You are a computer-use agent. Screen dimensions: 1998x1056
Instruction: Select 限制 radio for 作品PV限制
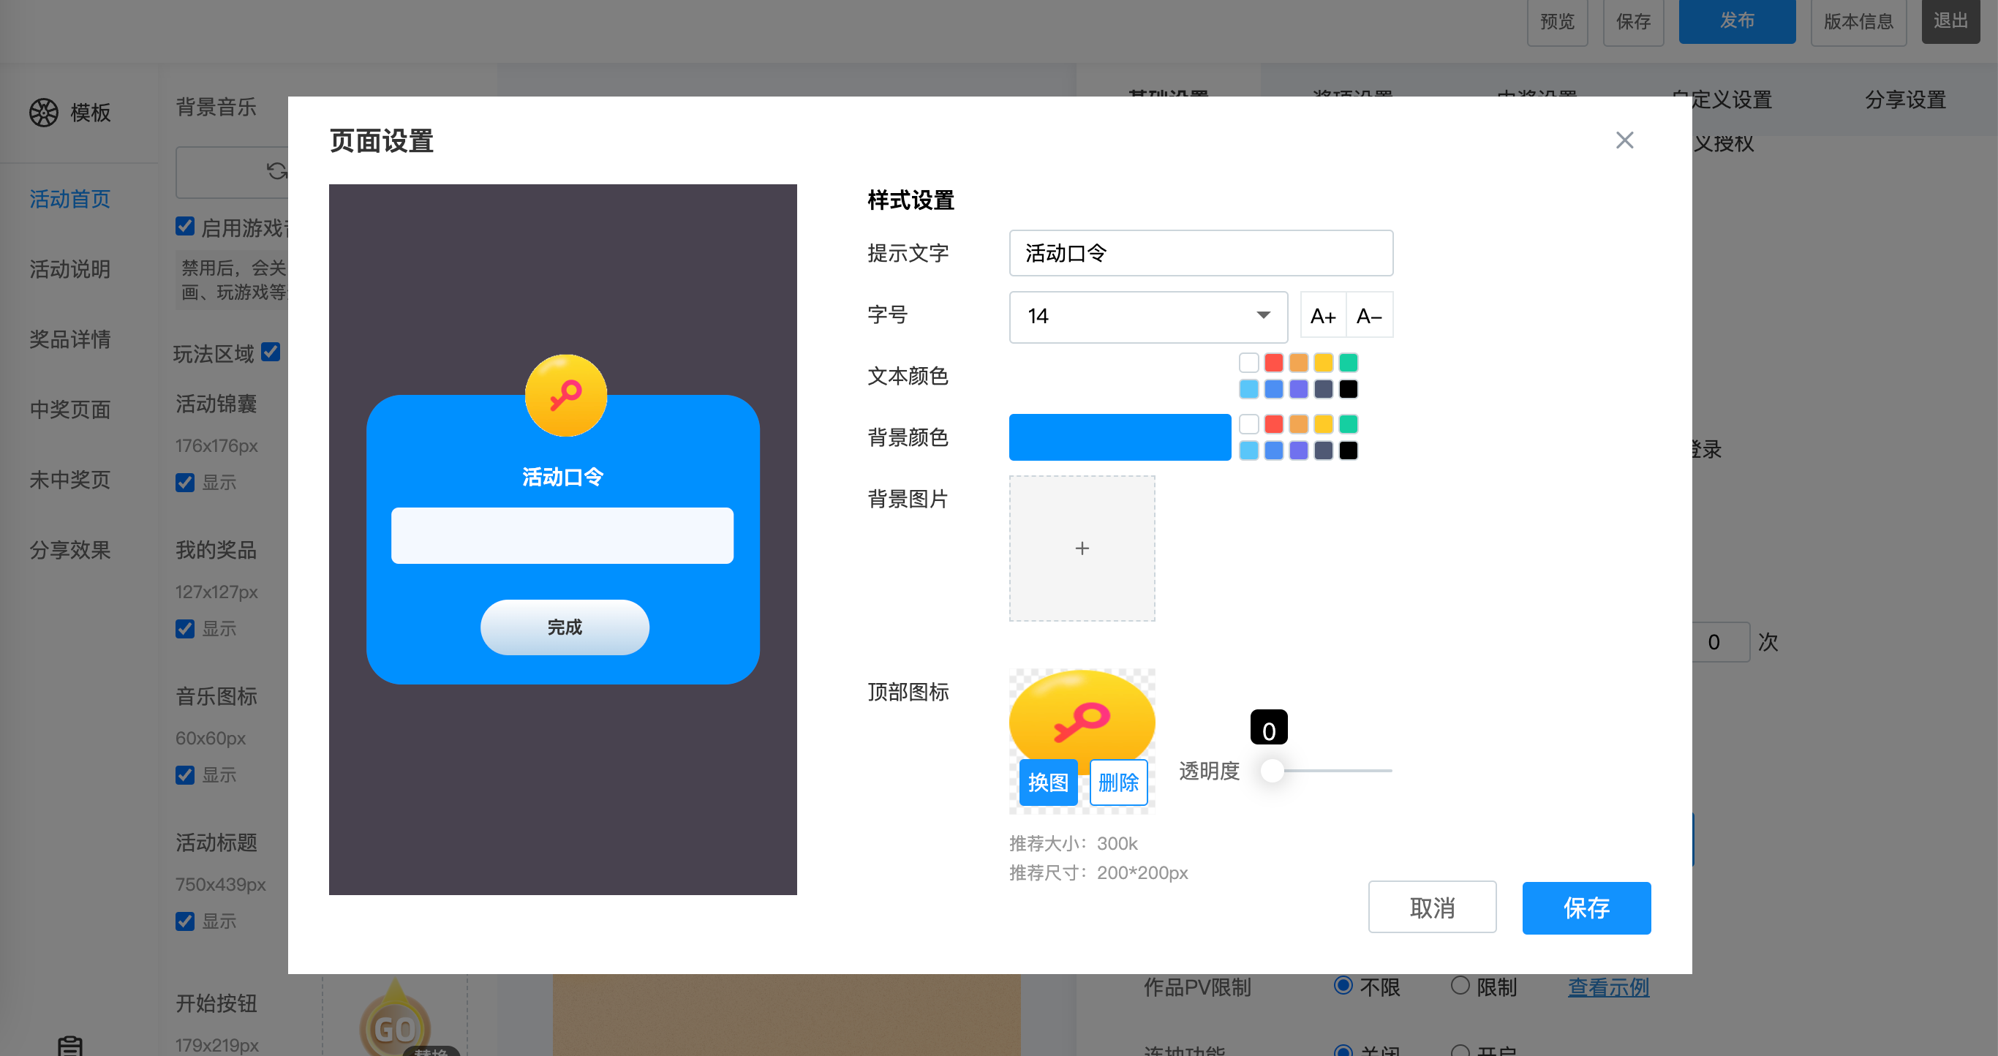pyautogui.click(x=1460, y=986)
